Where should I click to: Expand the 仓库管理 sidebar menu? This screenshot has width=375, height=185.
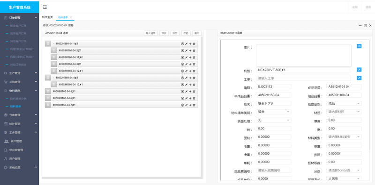click(19, 115)
